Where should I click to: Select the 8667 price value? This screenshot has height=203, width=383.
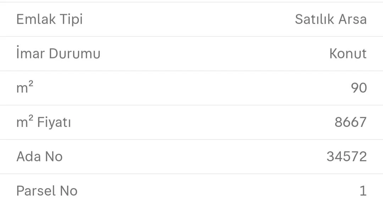[350, 122]
